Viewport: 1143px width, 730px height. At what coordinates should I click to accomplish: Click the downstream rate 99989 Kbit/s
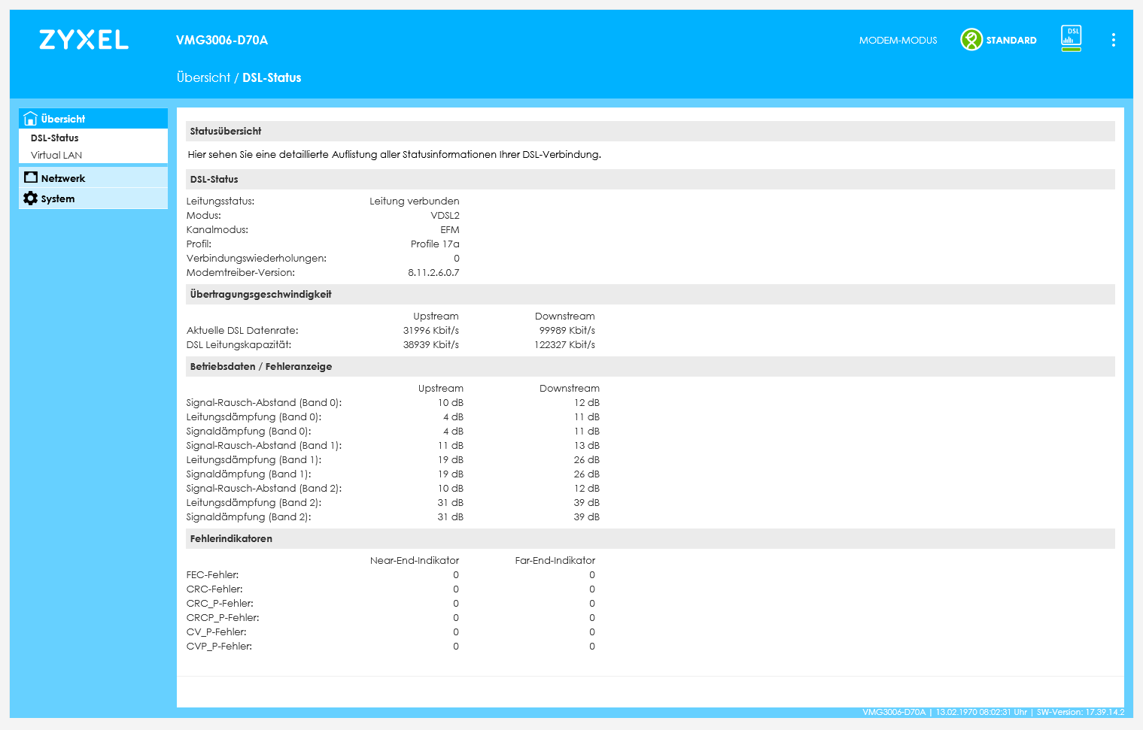[x=567, y=331]
